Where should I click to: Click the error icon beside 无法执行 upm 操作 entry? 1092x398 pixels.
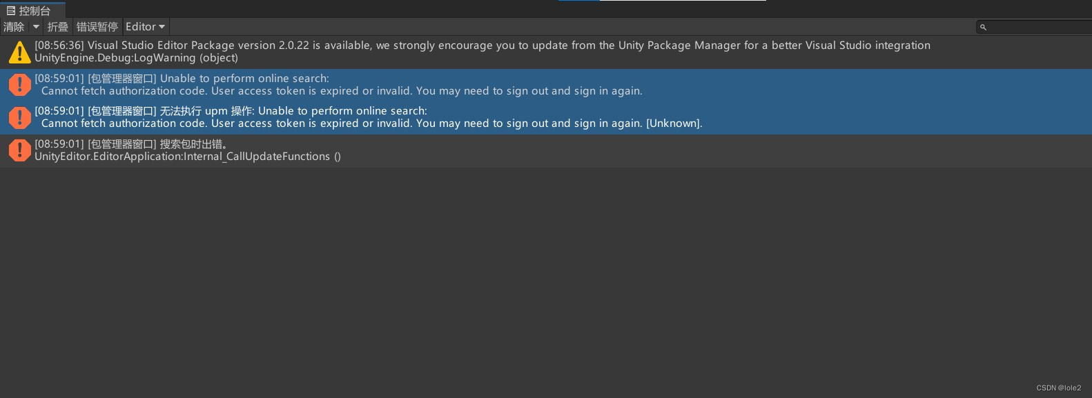(x=19, y=117)
